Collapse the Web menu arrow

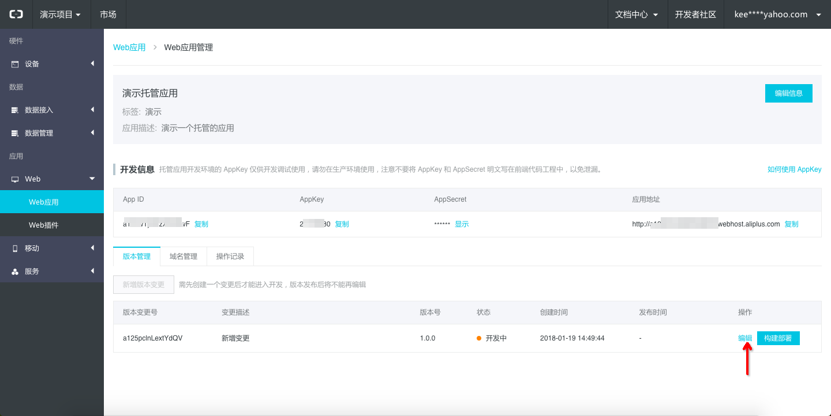click(92, 179)
